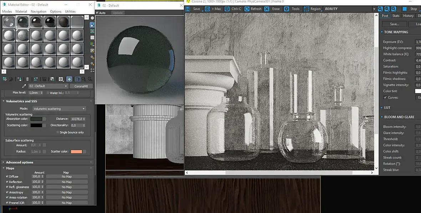Click Video Color Check icon
Viewport: 421px width, 213px height.
[x=92, y=44]
